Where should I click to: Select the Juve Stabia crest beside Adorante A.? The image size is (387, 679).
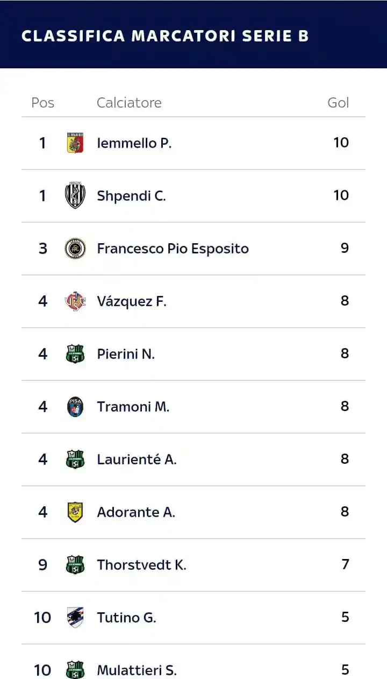(x=75, y=512)
